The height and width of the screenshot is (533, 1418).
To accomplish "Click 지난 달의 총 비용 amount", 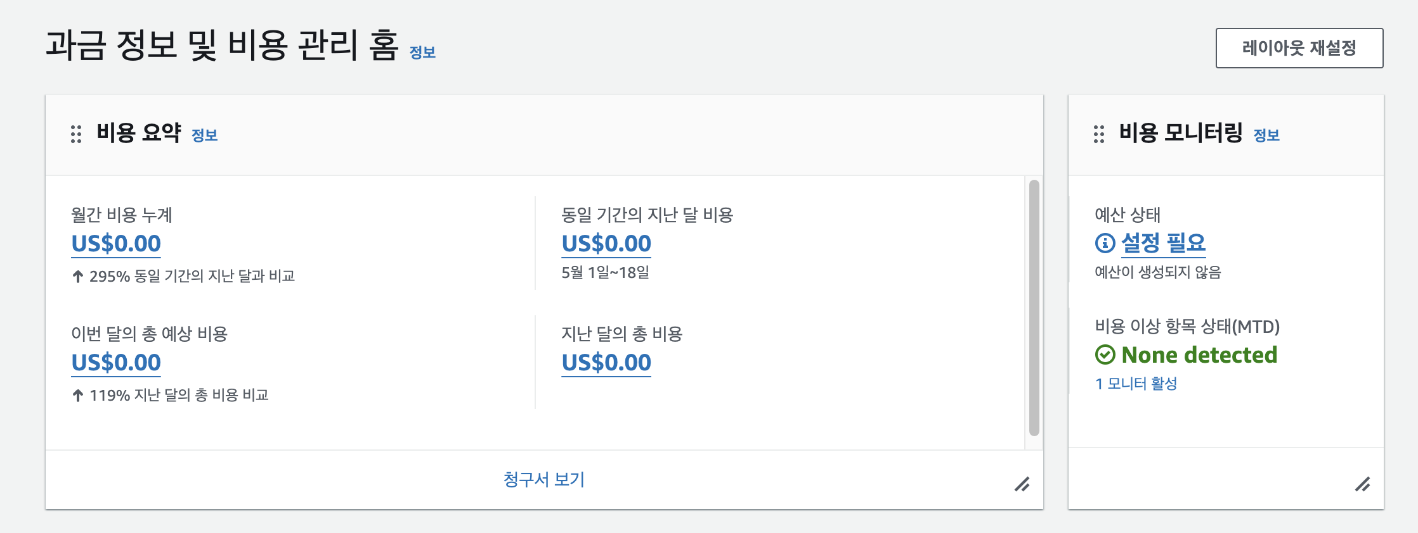I will (x=606, y=363).
